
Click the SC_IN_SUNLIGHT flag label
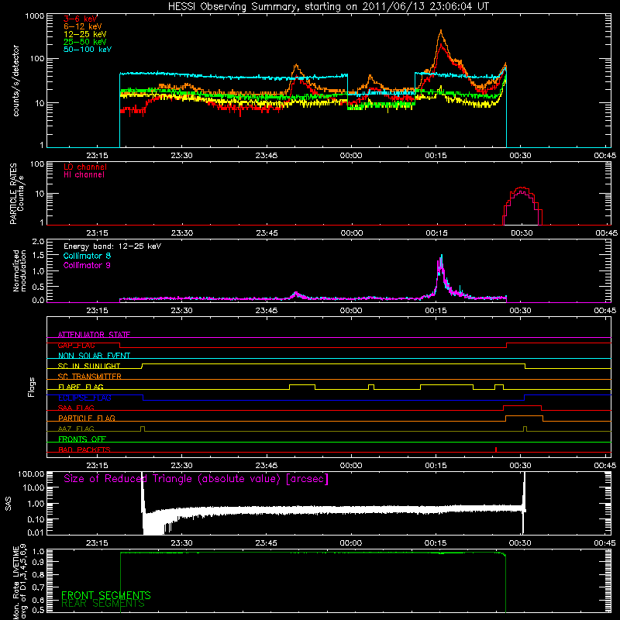click(89, 366)
